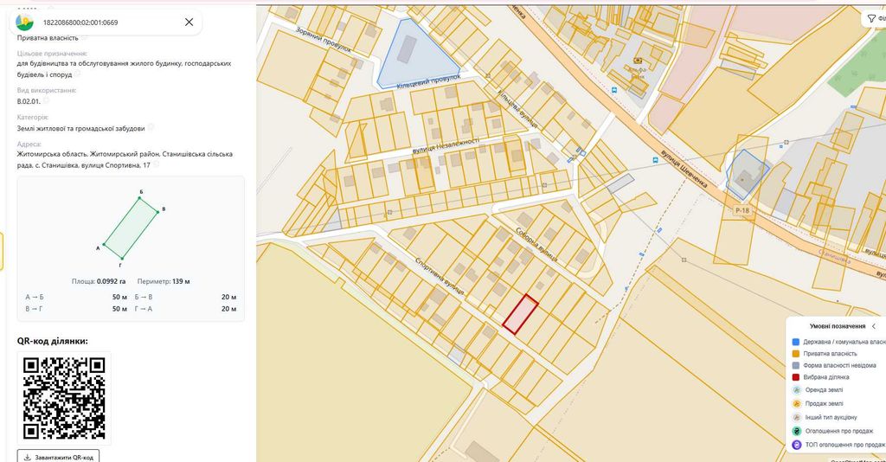Image resolution: width=886 pixels, height=462 pixels.
Task: Copy the B.02.01 usage type code
Action: [47, 100]
